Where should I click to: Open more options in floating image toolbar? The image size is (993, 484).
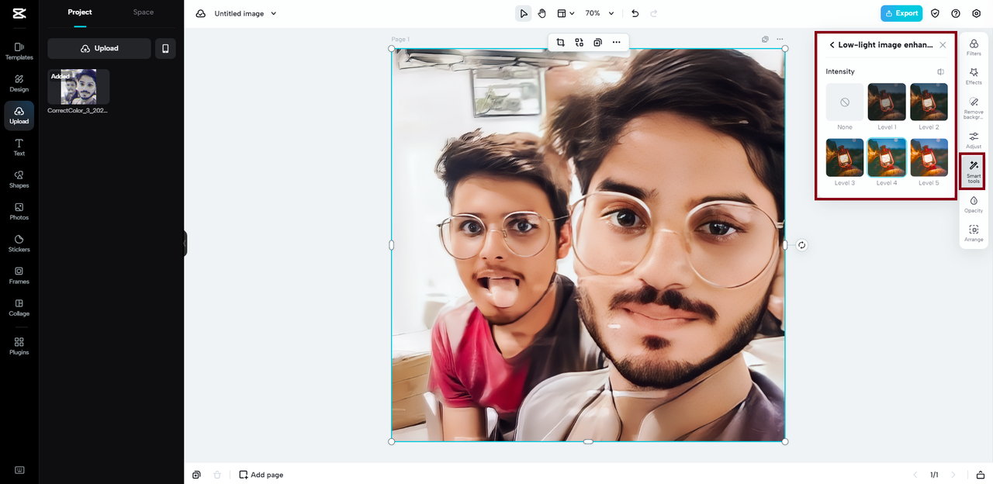616,43
